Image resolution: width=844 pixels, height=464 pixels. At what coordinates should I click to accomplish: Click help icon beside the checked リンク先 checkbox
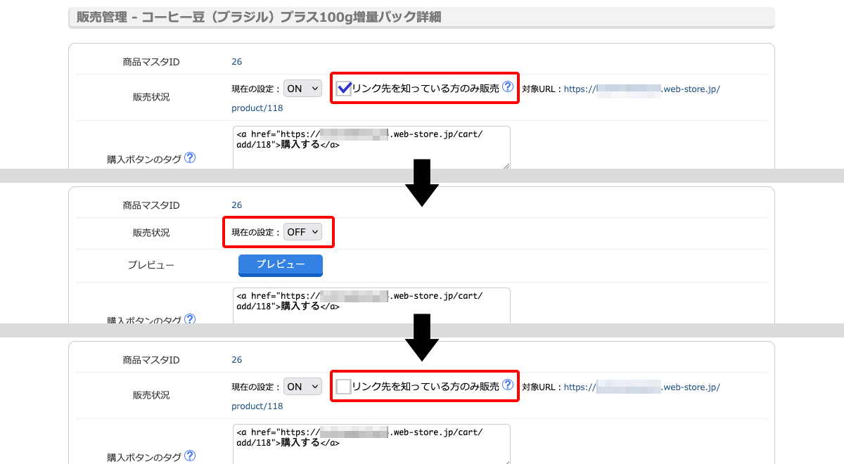point(508,87)
